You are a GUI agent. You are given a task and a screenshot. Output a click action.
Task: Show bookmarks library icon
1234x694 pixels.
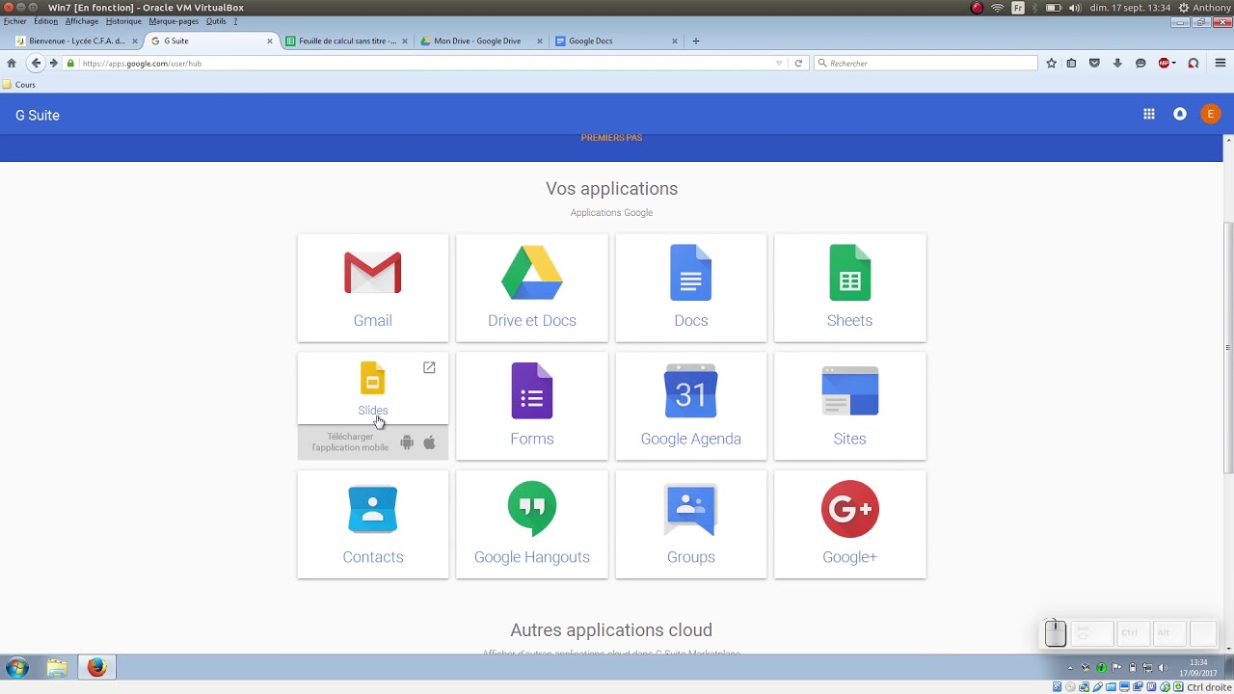tap(1072, 63)
